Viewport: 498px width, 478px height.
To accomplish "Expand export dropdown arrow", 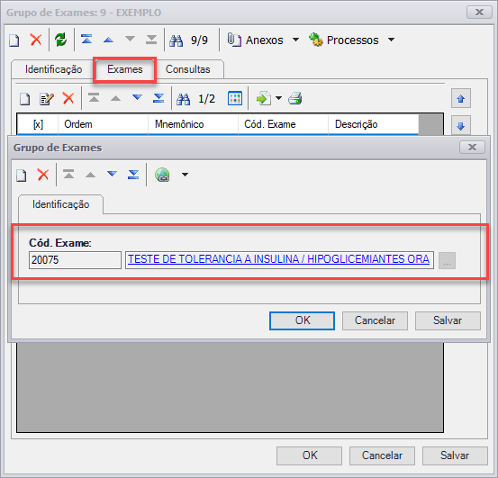I will pyautogui.click(x=278, y=98).
